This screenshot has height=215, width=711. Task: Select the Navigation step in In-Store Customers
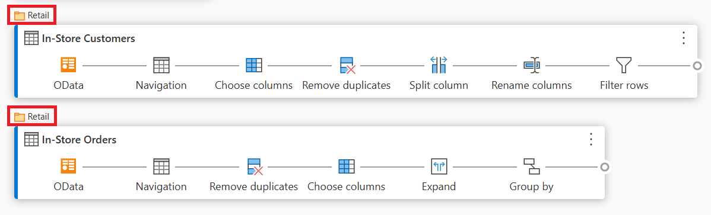(161, 66)
